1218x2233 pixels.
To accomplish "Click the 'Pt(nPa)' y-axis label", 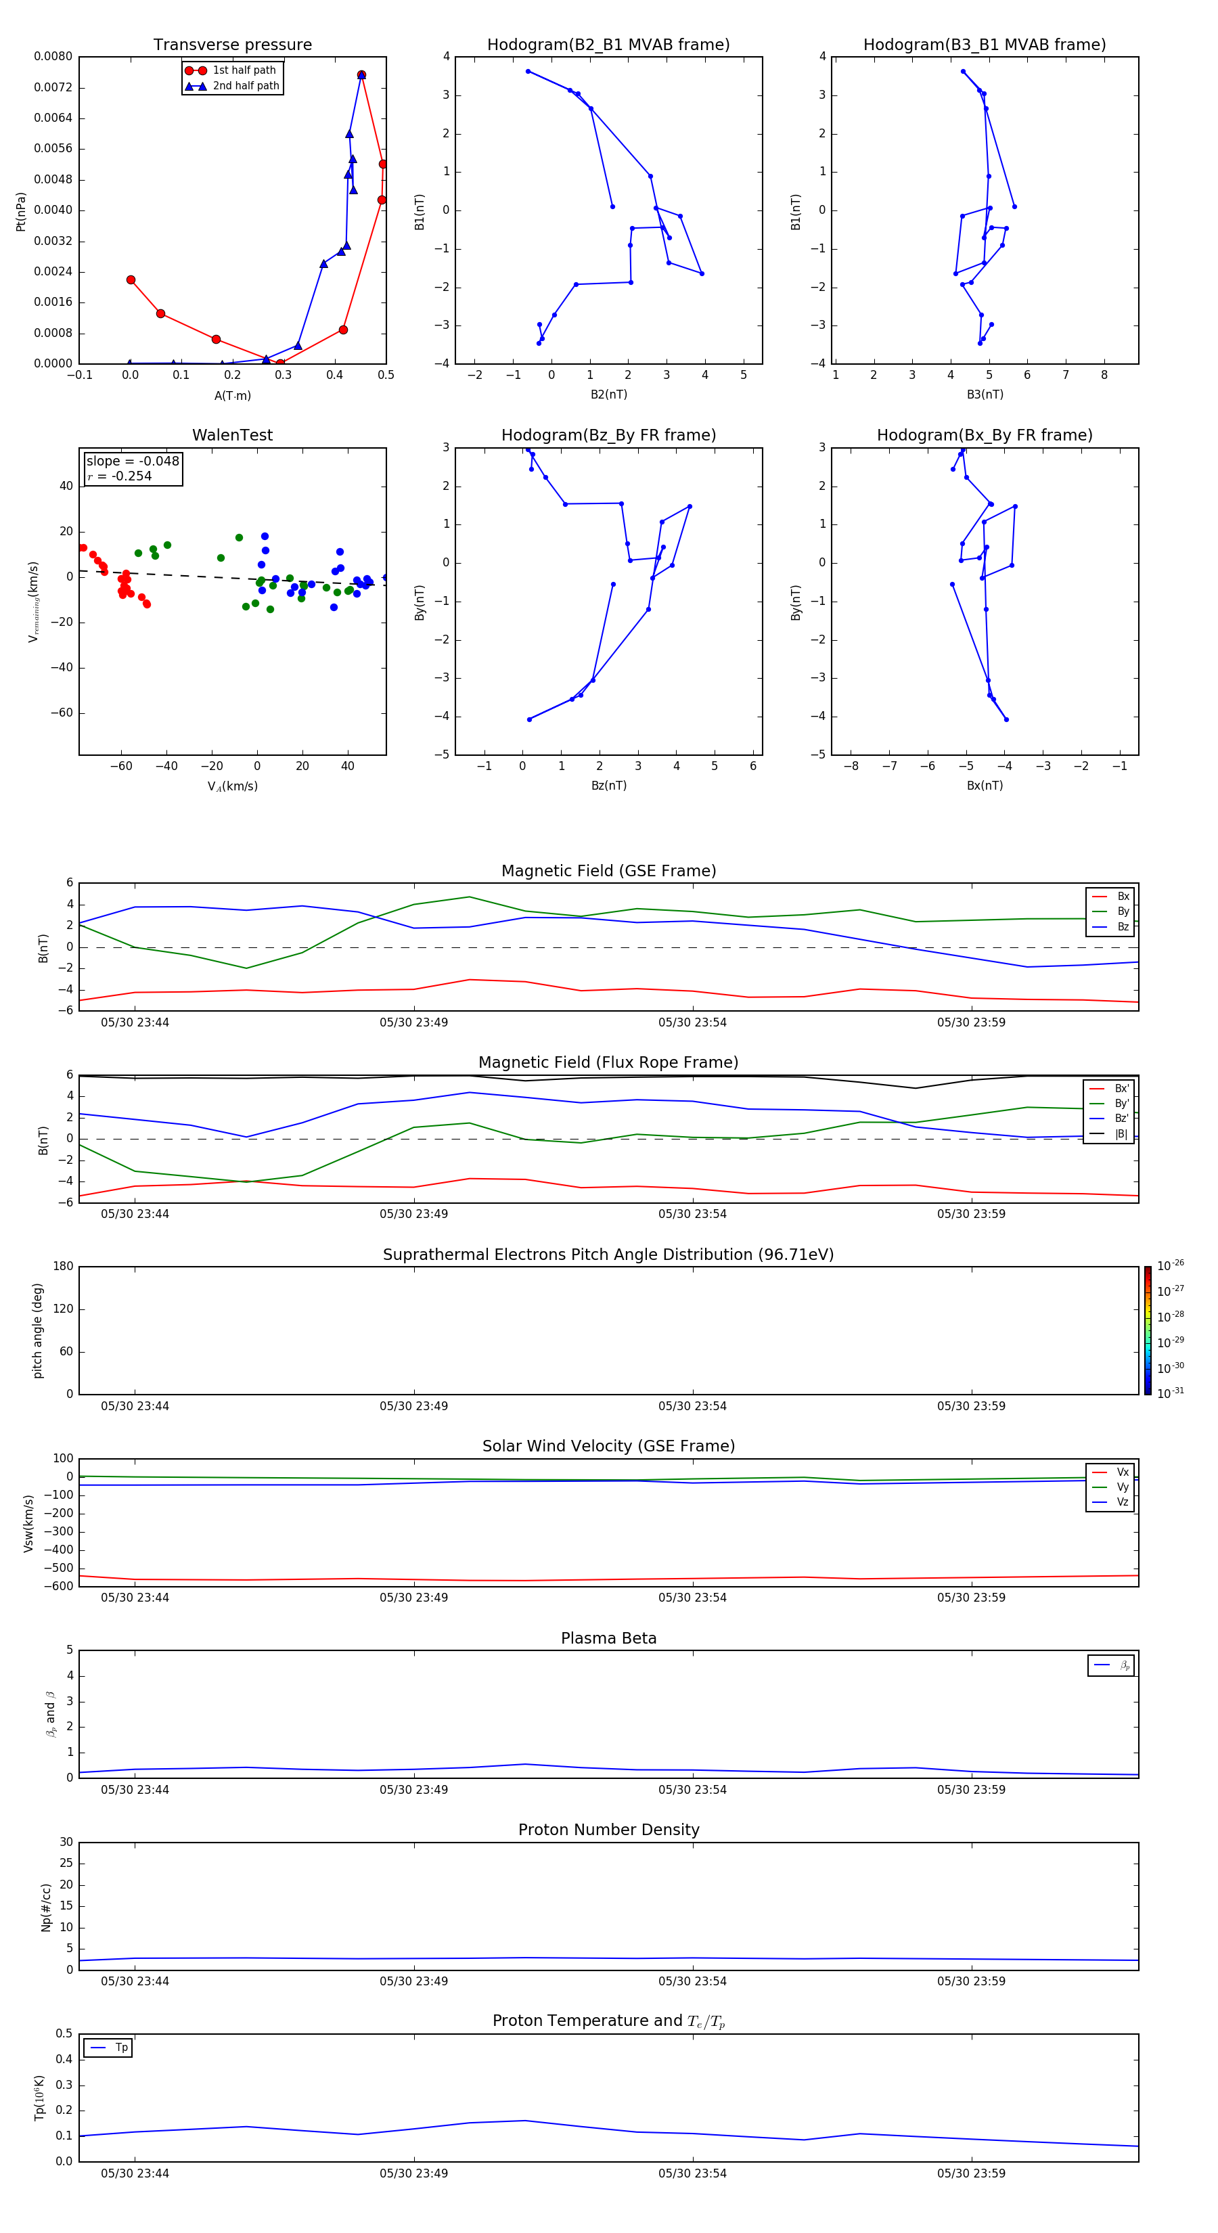I will pos(21,212).
